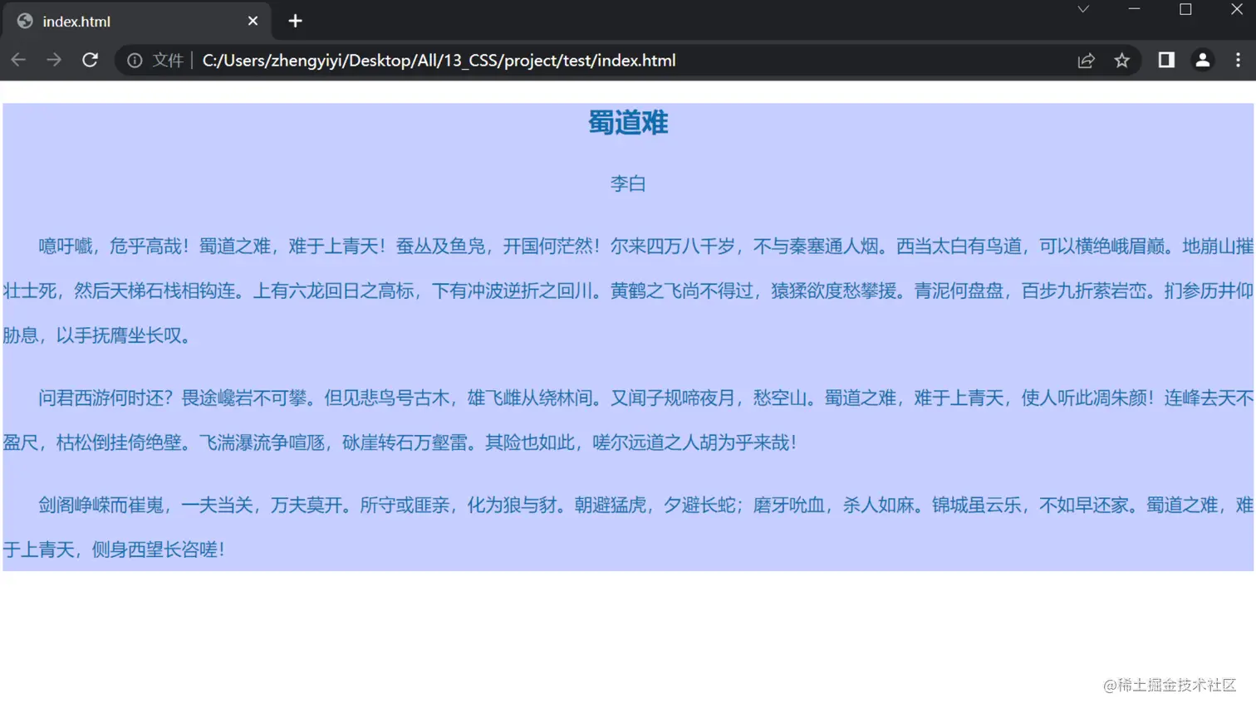View site information via the info icon

point(135,61)
